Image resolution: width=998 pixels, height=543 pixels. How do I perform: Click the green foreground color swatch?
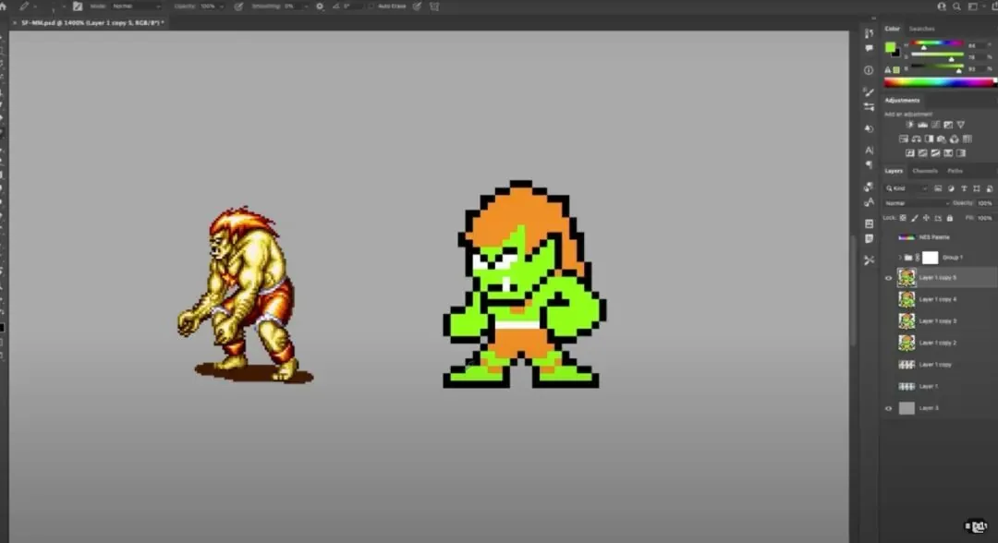pyautogui.click(x=890, y=47)
